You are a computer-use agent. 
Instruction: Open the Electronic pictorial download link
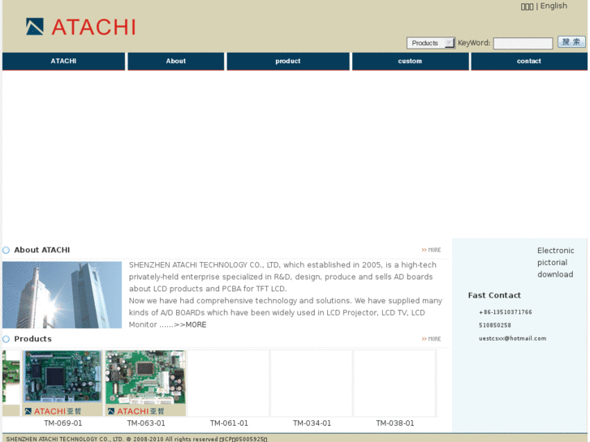coord(555,262)
